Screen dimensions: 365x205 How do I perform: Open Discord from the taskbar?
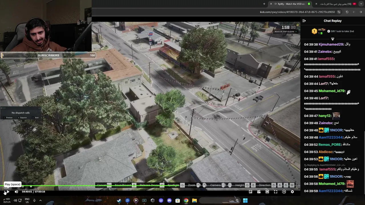pyautogui.click(x=169, y=200)
